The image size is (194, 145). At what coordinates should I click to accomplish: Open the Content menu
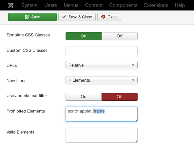point(94,5)
